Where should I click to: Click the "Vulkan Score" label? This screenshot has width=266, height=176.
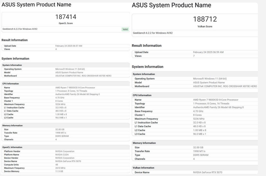point(205,26)
